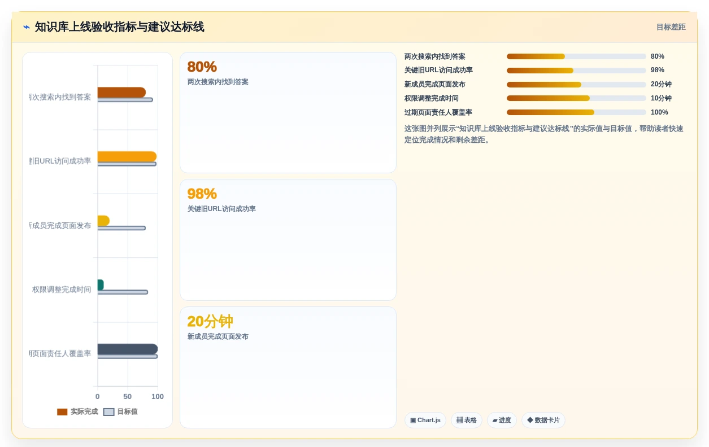Image resolution: width=709 pixels, height=447 pixels.
Task: Click the 目标差距 label in header
Action: pyautogui.click(x=671, y=27)
